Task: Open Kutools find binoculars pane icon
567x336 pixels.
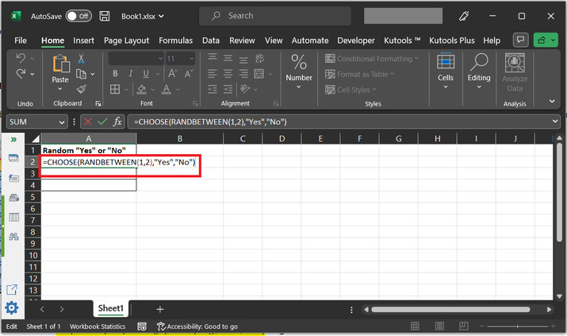Action: [x=13, y=236]
